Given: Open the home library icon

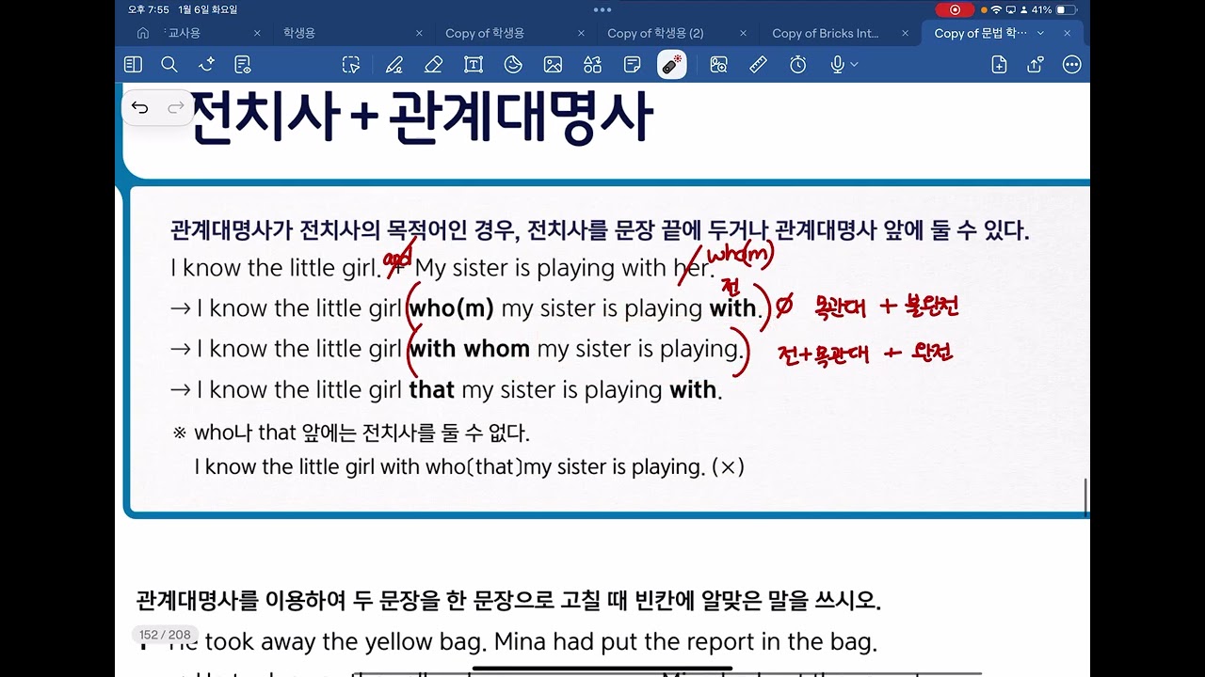Looking at the screenshot, I should click(143, 33).
